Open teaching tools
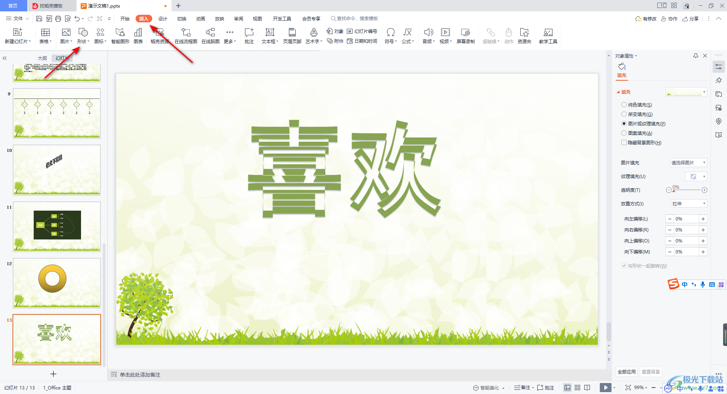Screen dimensions: 727x394 (548, 36)
